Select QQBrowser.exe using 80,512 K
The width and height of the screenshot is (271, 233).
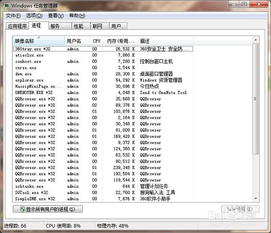(103, 161)
